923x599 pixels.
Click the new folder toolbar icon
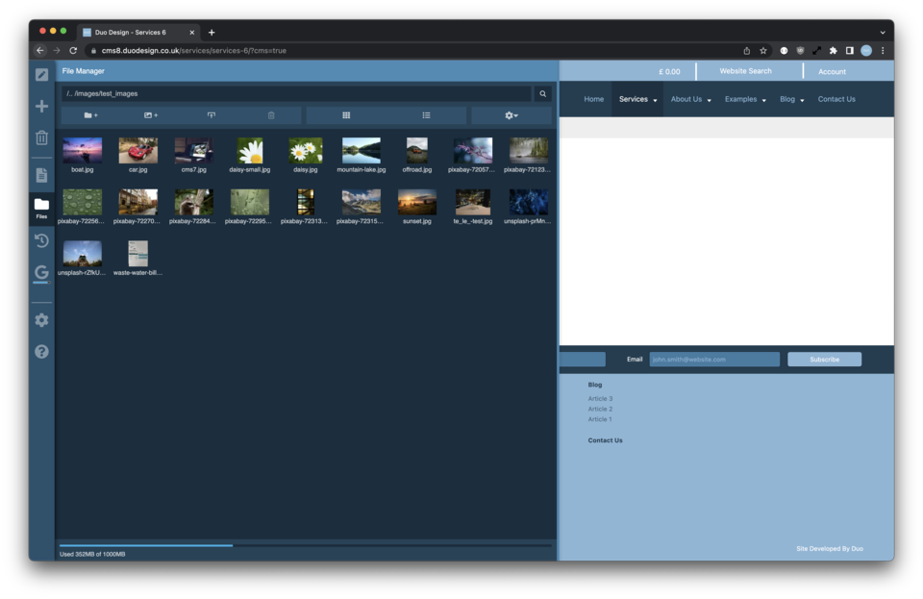(x=90, y=115)
